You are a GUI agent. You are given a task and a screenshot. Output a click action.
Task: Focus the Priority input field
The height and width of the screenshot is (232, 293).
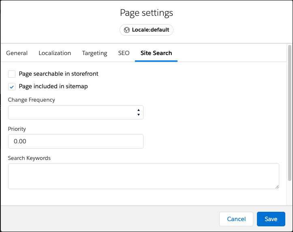pyautogui.click(x=76, y=141)
